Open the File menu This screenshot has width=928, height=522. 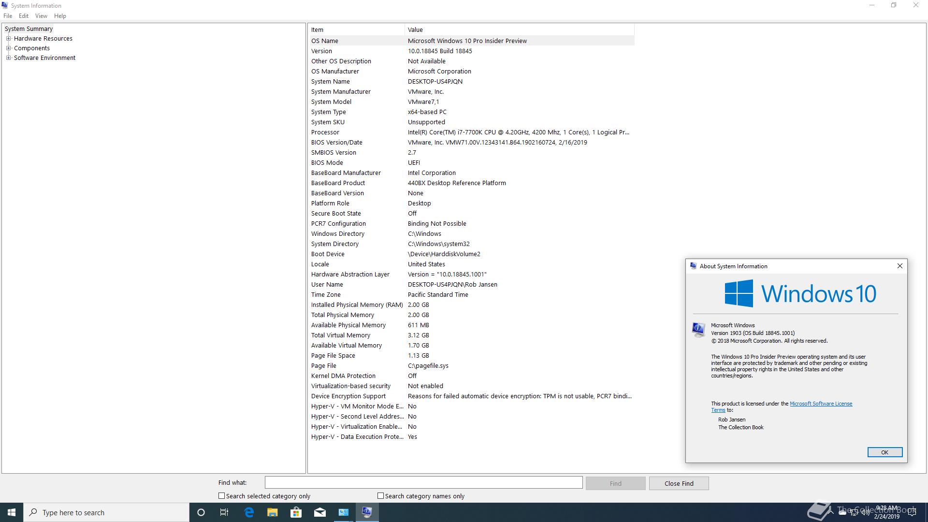click(x=8, y=16)
